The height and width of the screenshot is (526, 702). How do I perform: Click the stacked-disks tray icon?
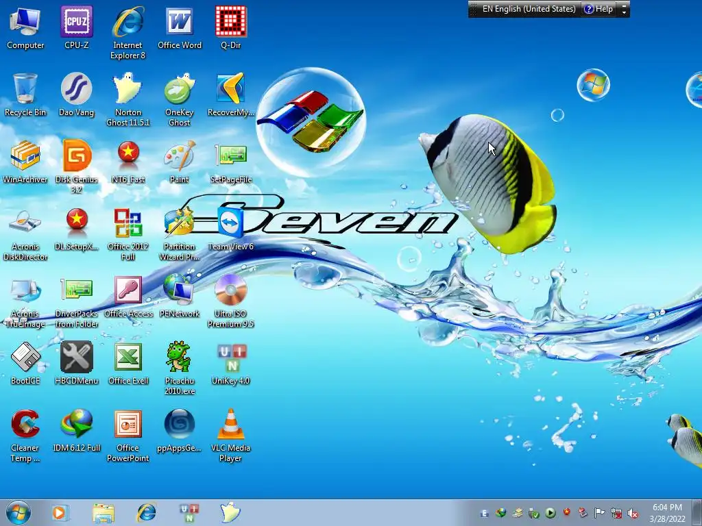(x=518, y=513)
